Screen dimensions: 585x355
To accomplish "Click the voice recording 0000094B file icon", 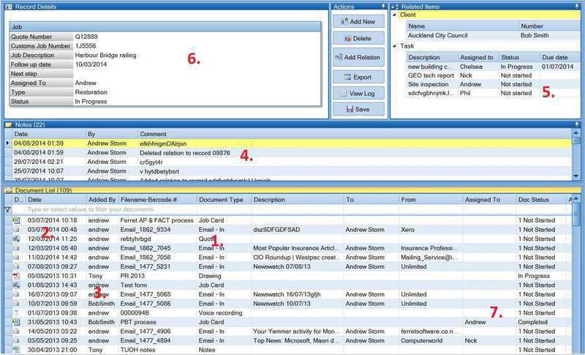I will point(17,313).
